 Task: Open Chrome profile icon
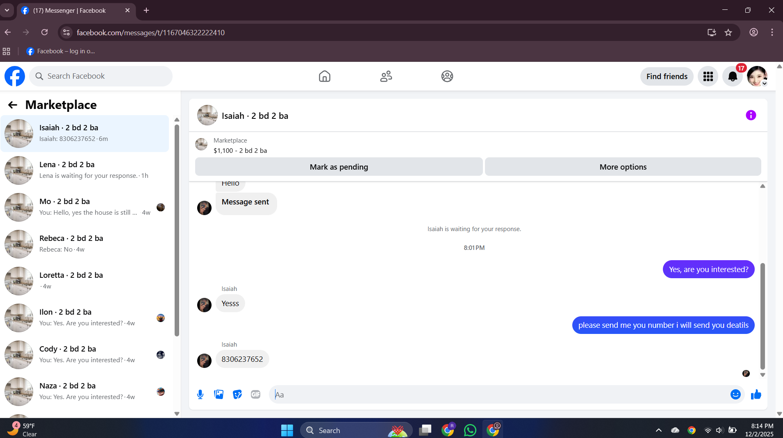[x=753, y=32]
